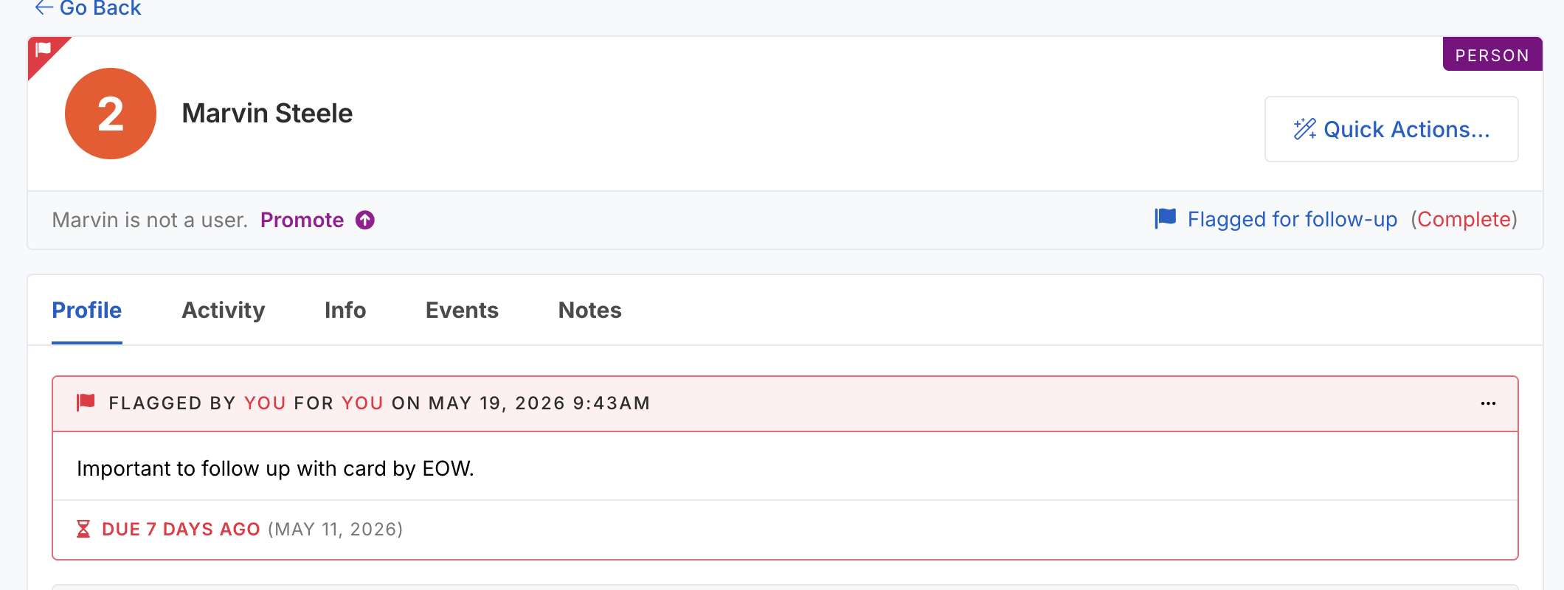The width and height of the screenshot is (1564, 590).
Task: Open the Events tab
Action: click(462, 310)
